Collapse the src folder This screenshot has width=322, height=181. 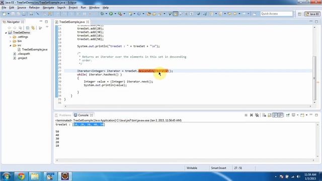(x=10, y=45)
